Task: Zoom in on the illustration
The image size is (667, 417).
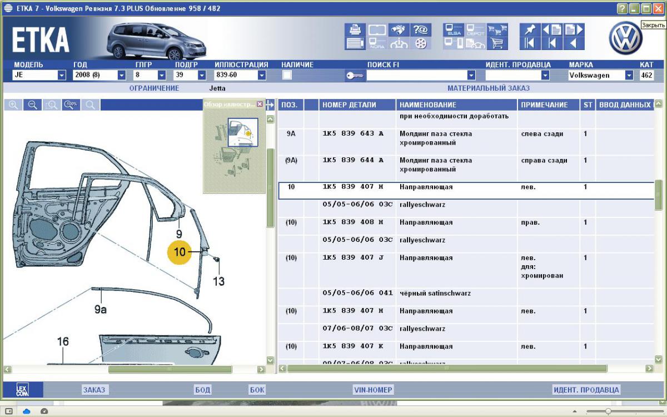Action: click(x=13, y=105)
